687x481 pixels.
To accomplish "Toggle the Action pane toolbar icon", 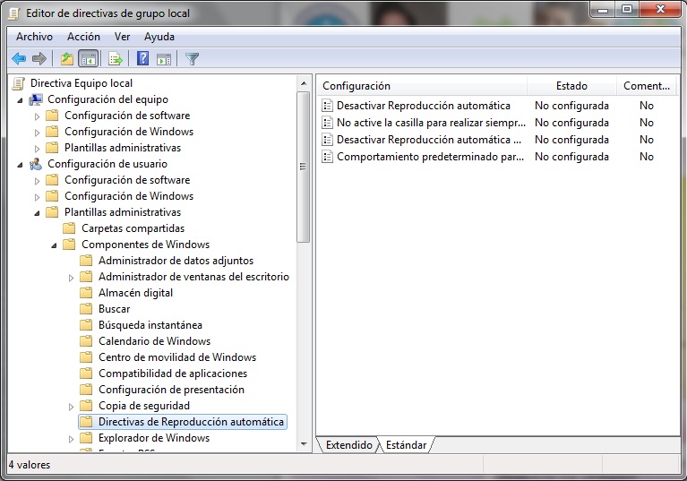I will [164, 58].
